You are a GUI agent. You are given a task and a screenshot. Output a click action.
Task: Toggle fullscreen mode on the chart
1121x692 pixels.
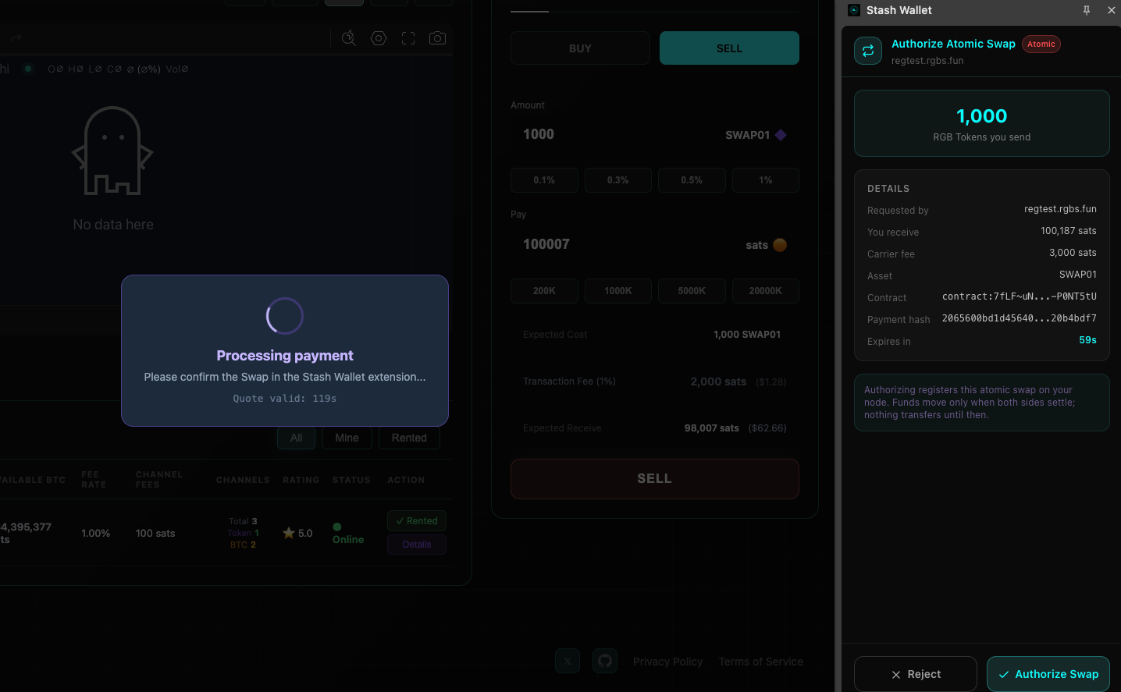(x=408, y=38)
